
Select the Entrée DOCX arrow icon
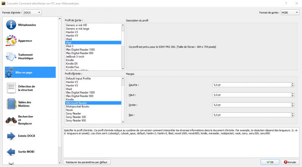tap(11, 136)
